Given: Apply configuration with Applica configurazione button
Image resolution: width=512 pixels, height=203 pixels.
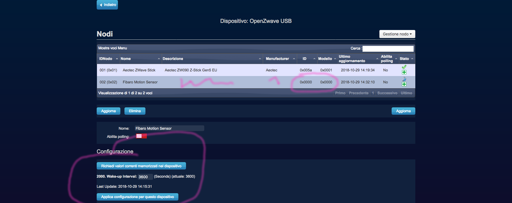Looking at the screenshot, I should pyautogui.click(x=137, y=197).
